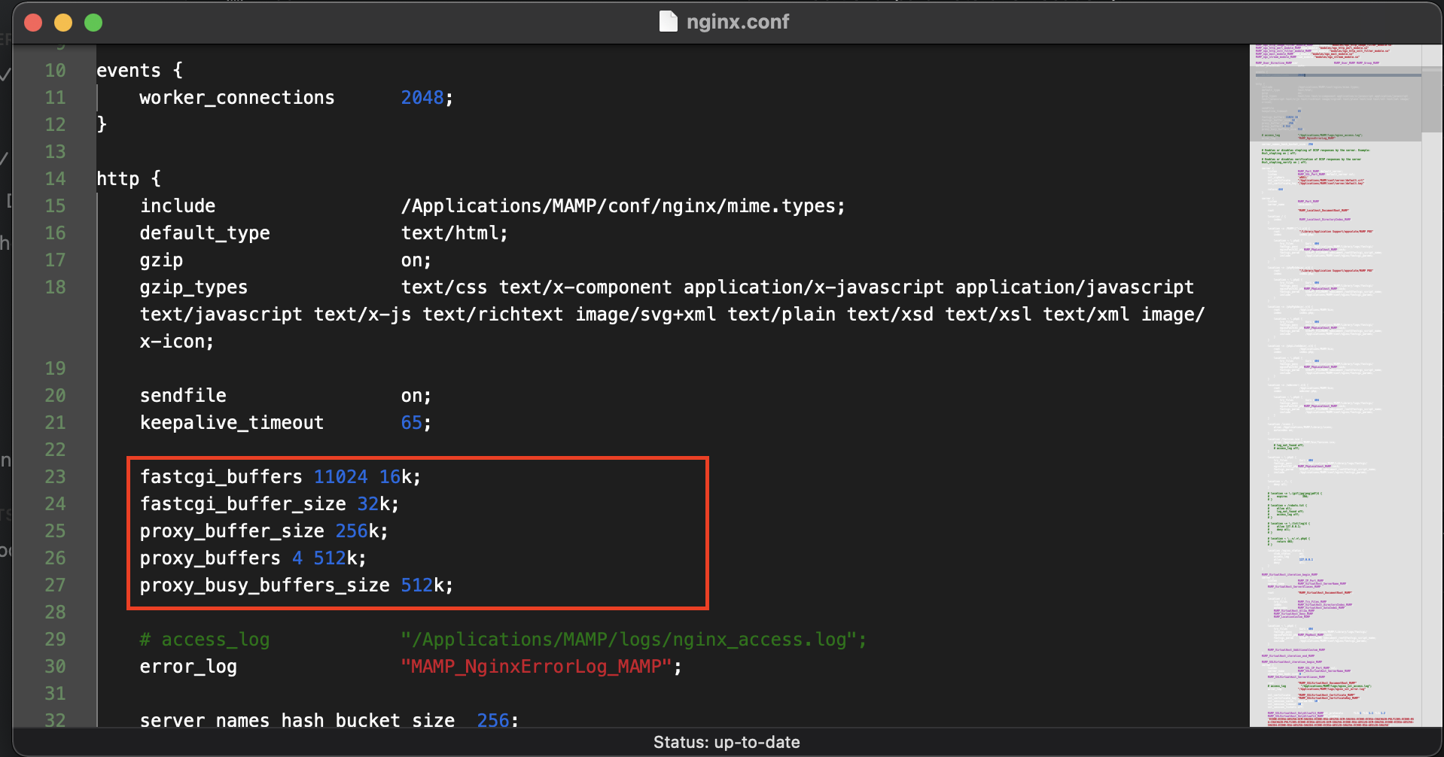Click the nginx.conf document icon in title bar
The width and height of the screenshot is (1444, 757).
point(668,22)
